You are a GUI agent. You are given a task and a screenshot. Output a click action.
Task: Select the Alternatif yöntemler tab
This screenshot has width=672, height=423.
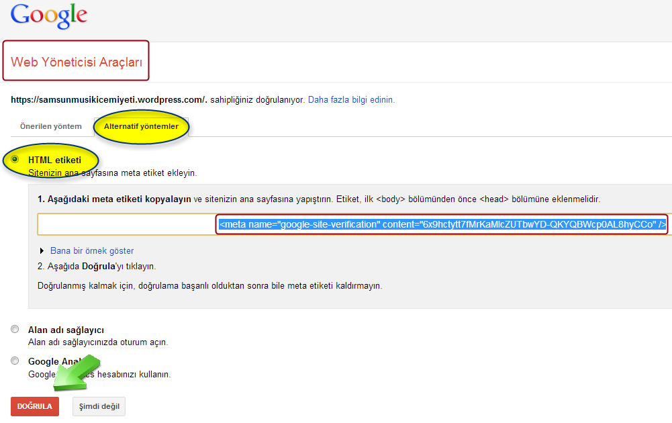pyautogui.click(x=141, y=126)
